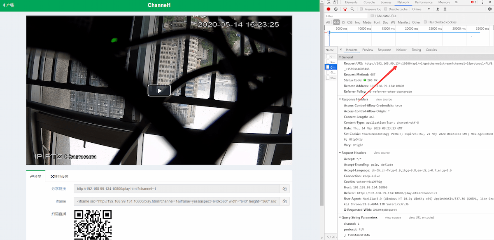
Task: Filter requests by Media type
Action: (x=367, y=22)
